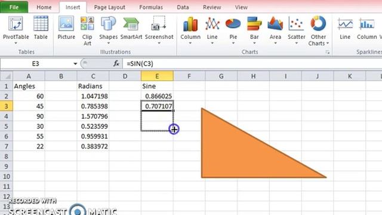The image size is (382, 215).
Task: Open the Name Box dropdown
Action: [75, 64]
